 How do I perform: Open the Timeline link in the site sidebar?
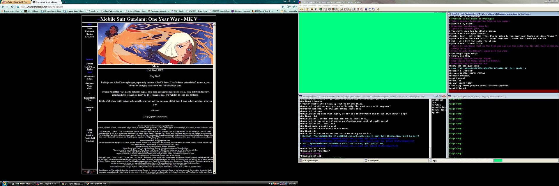[90, 141]
